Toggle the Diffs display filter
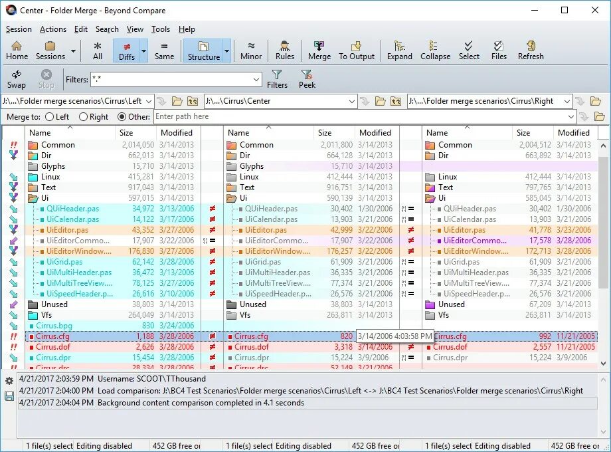This screenshot has height=452, width=611. (127, 51)
